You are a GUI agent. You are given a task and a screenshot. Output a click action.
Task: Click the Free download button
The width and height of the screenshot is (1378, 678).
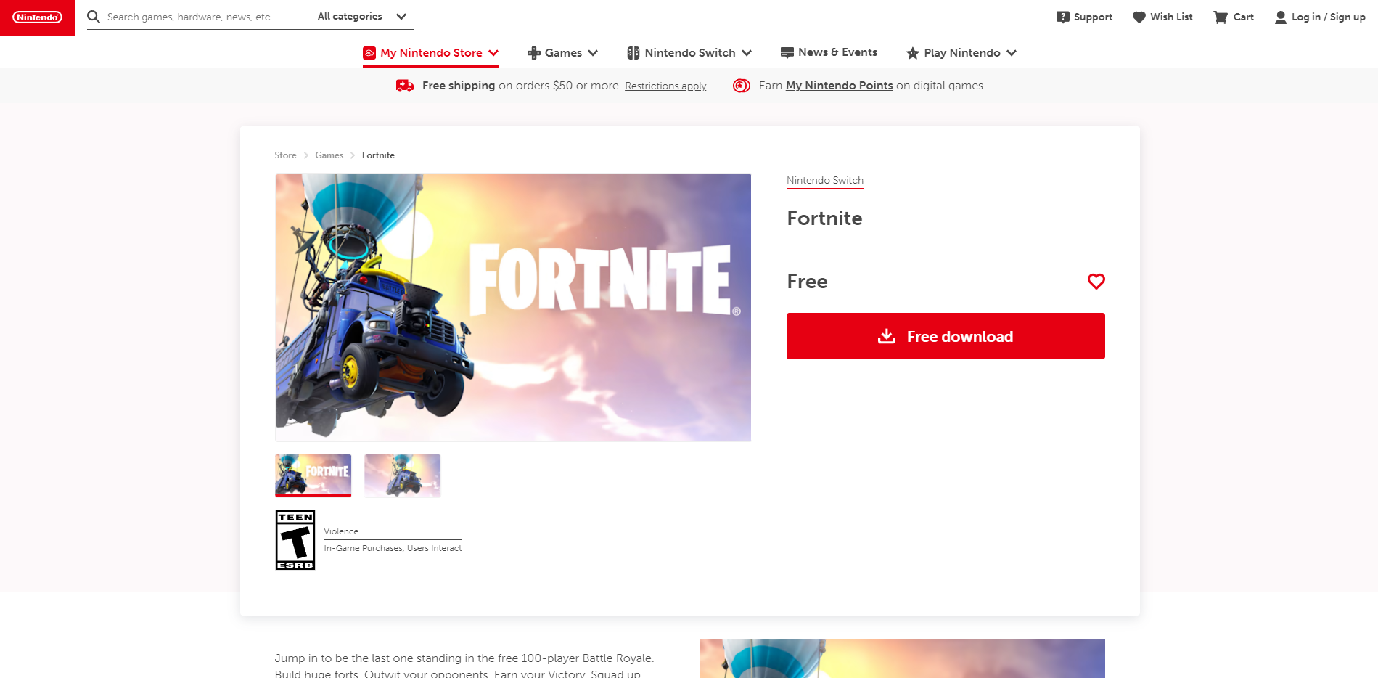click(x=946, y=336)
